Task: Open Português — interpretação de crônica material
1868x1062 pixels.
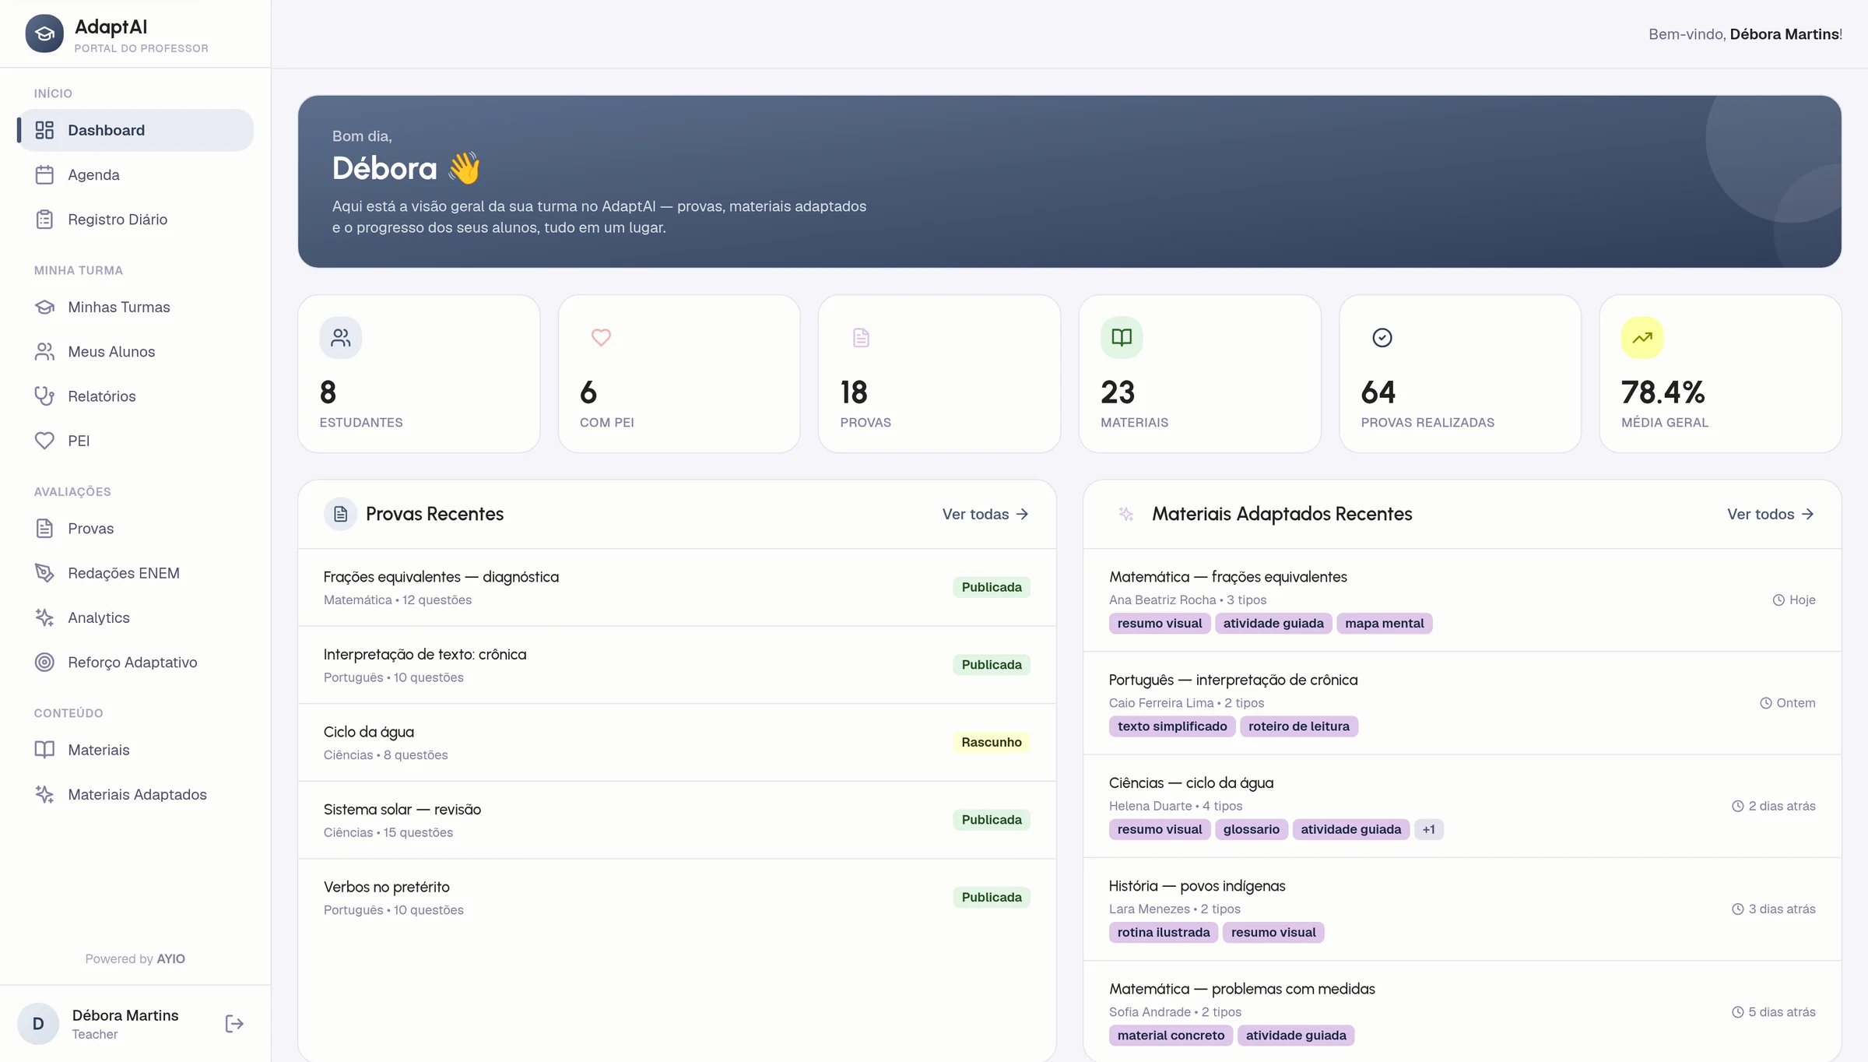Action: 1462,703
